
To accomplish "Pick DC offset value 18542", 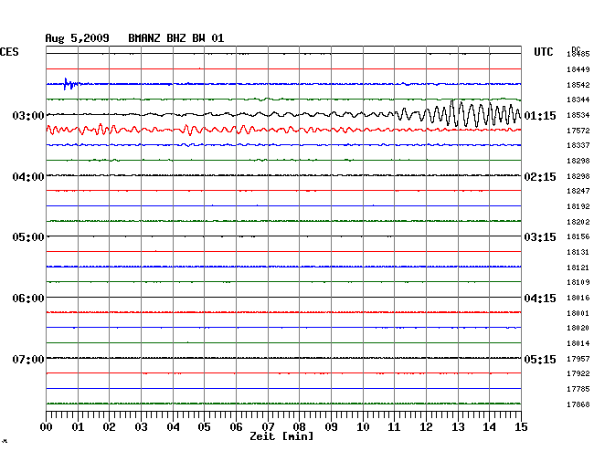I will [578, 85].
